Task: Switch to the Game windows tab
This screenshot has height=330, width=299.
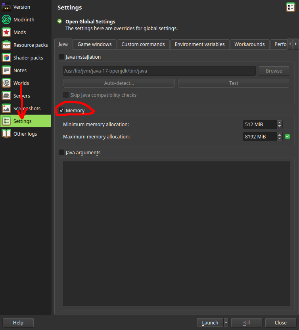Action: [x=94, y=44]
